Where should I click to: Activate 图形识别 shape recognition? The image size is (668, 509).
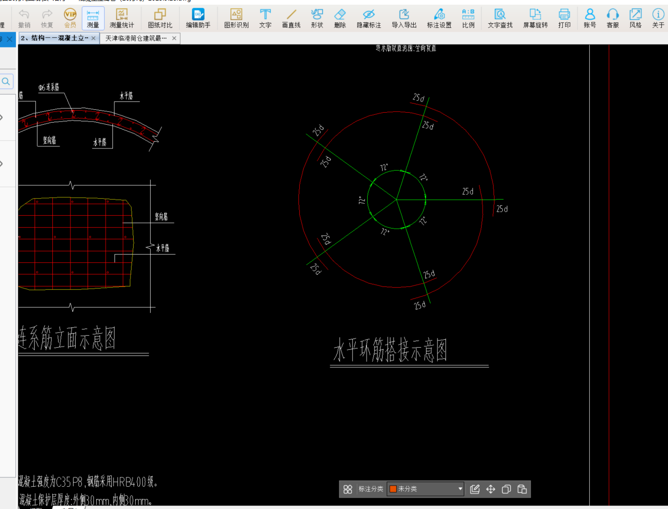236,18
